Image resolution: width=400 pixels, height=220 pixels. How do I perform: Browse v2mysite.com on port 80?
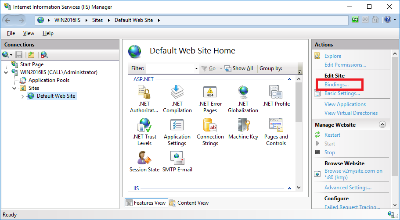[353, 174]
